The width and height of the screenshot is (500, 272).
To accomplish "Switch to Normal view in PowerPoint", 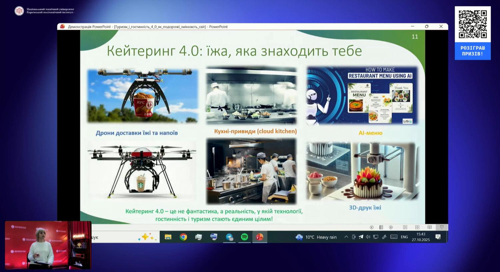I will point(405,227).
